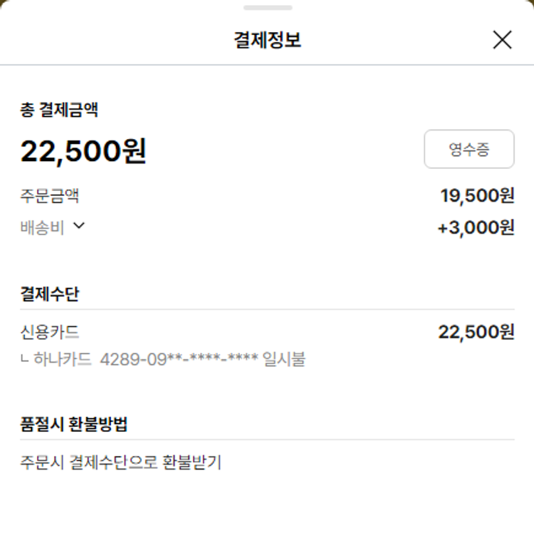Select the 19,500원 order amount
Screen dimensions: 534x548
coord(477,195)
